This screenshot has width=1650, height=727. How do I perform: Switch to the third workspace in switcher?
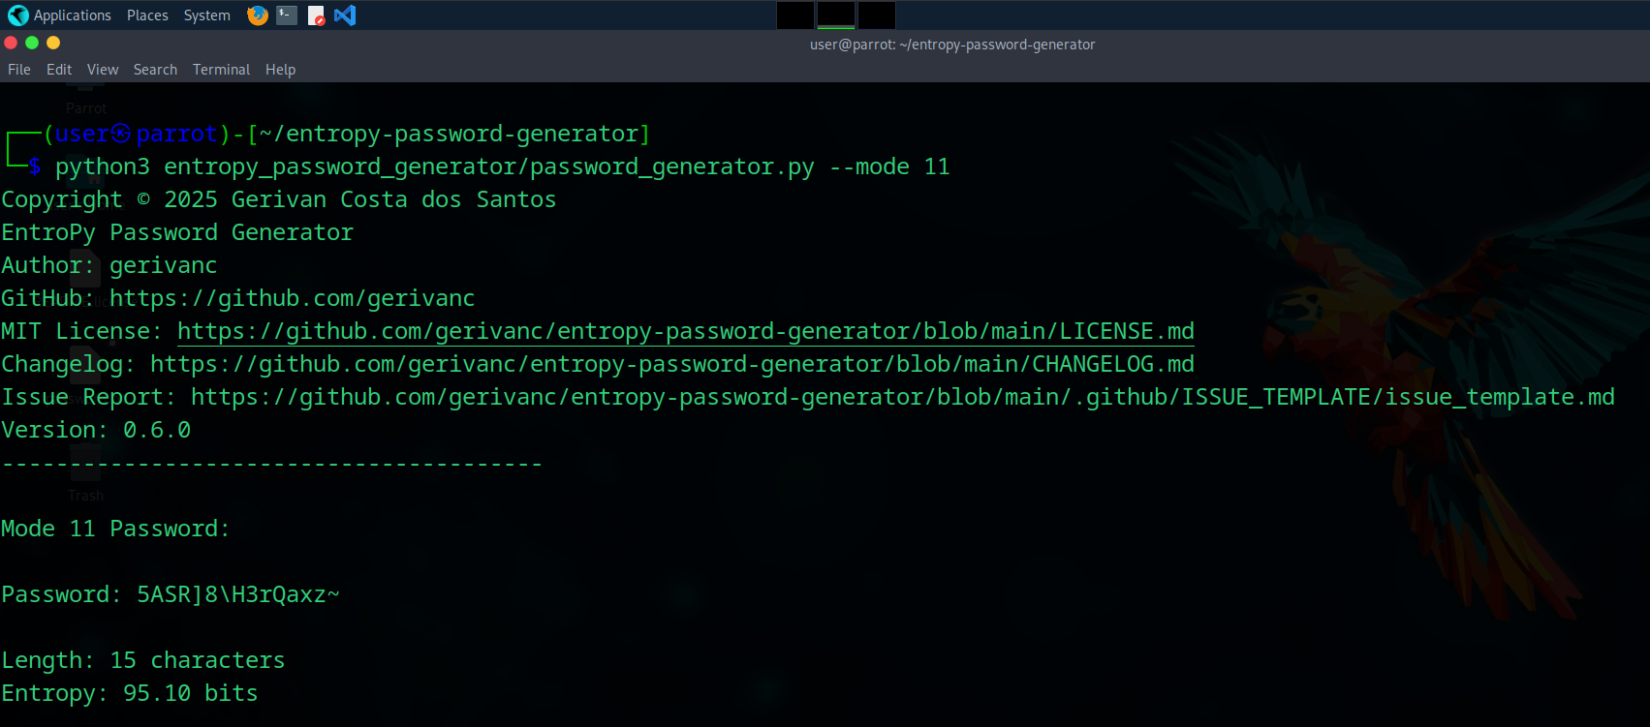[x=877, y=15]
